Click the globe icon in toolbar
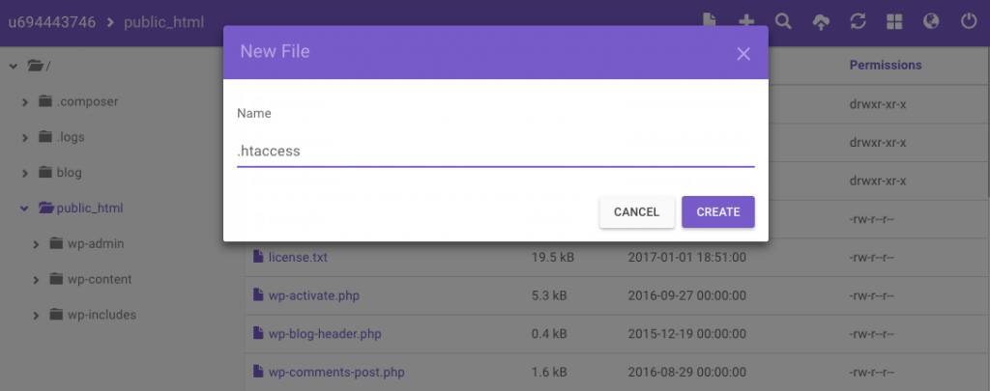The width and height of the screenshot is (990, 391). [931, 21]
